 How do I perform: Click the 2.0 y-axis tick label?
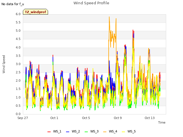18,81
